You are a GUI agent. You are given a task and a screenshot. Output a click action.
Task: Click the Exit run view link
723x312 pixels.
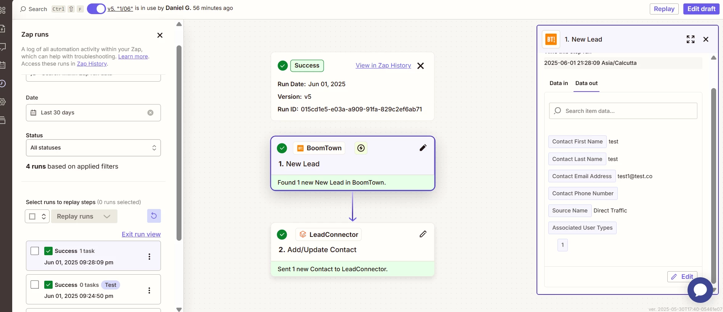141,234
